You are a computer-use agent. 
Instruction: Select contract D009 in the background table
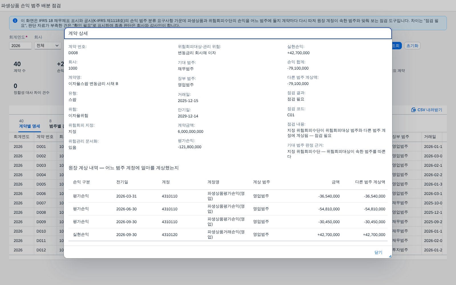[41, 222]
